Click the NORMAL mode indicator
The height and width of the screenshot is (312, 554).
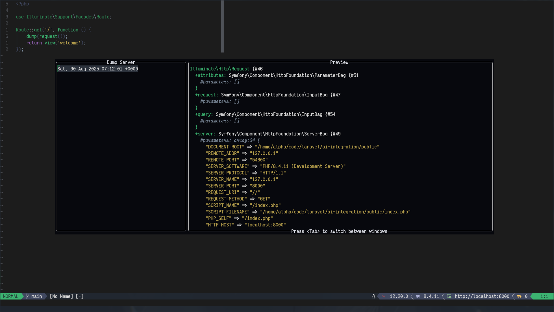click(11, 296)
